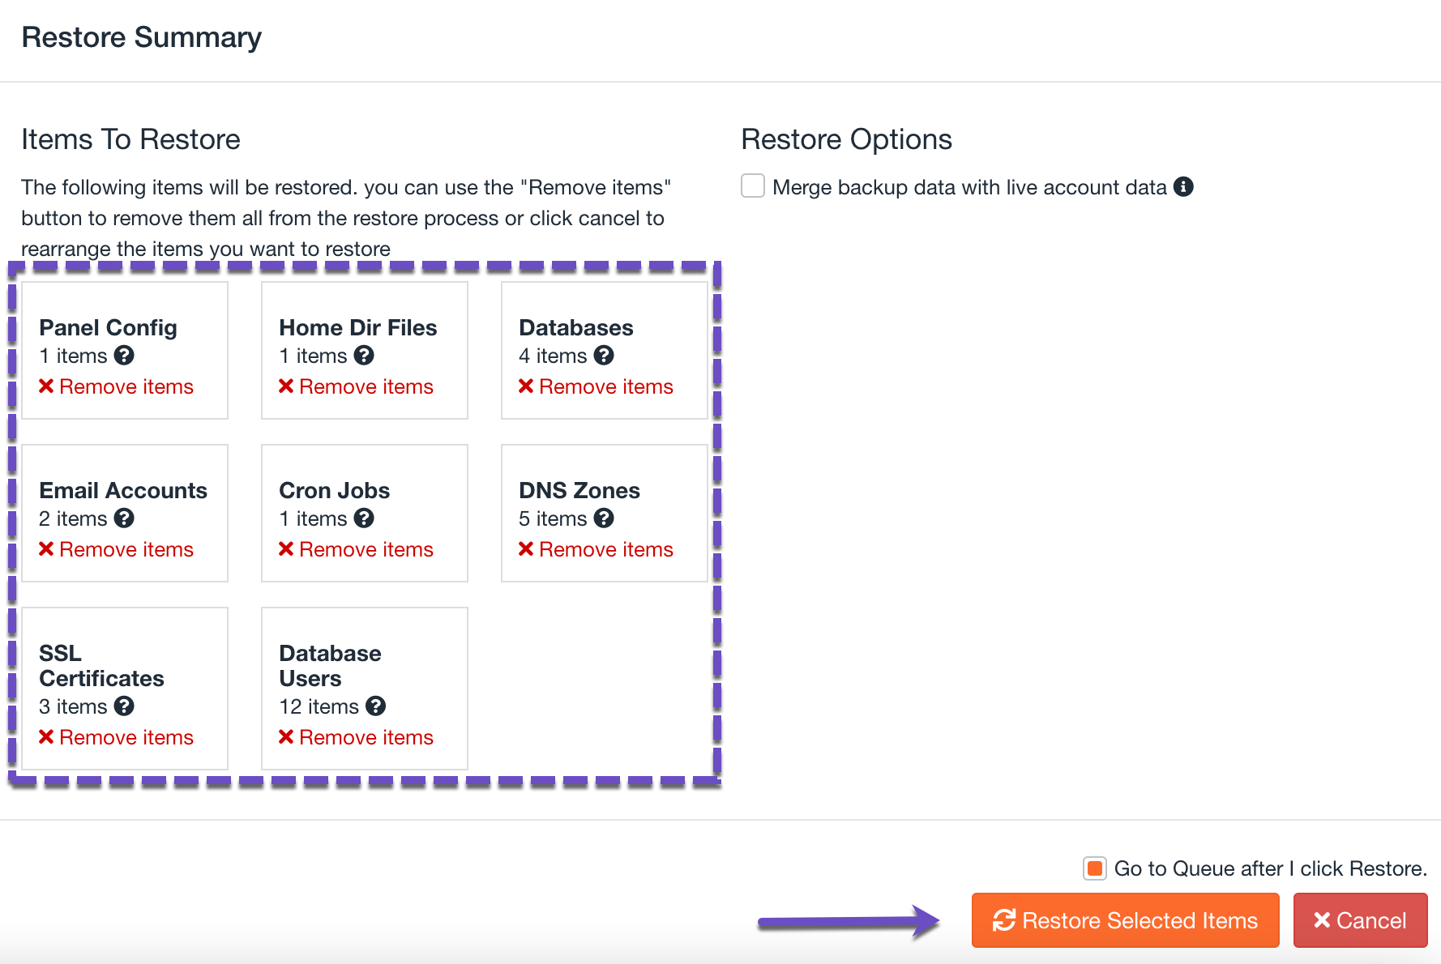Cancel the restore process
Screen dimensions: 1441x964
pyautogui.click(x=1361, y=920)
